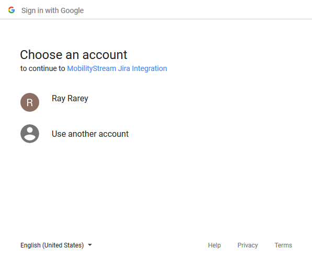
Task: Click the 'to continue to' text
Action: point(42,68)
